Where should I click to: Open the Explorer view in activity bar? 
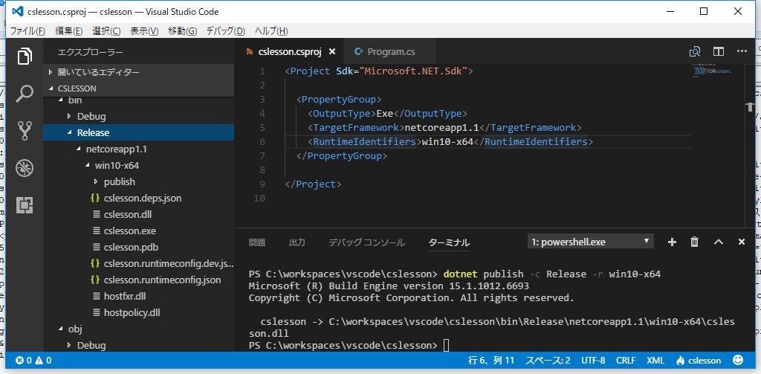[25, 57]
